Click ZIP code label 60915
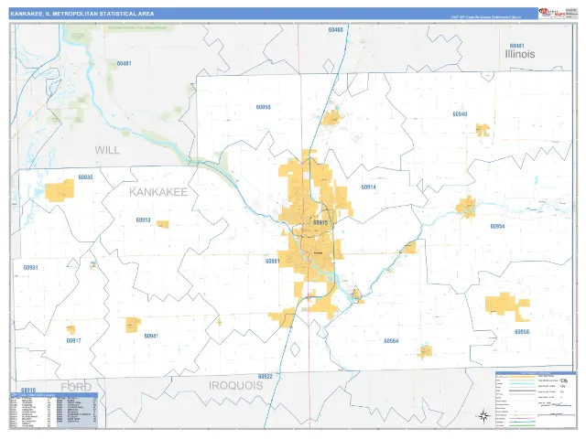This screenshot has height=439, width=586. (320, 223)
